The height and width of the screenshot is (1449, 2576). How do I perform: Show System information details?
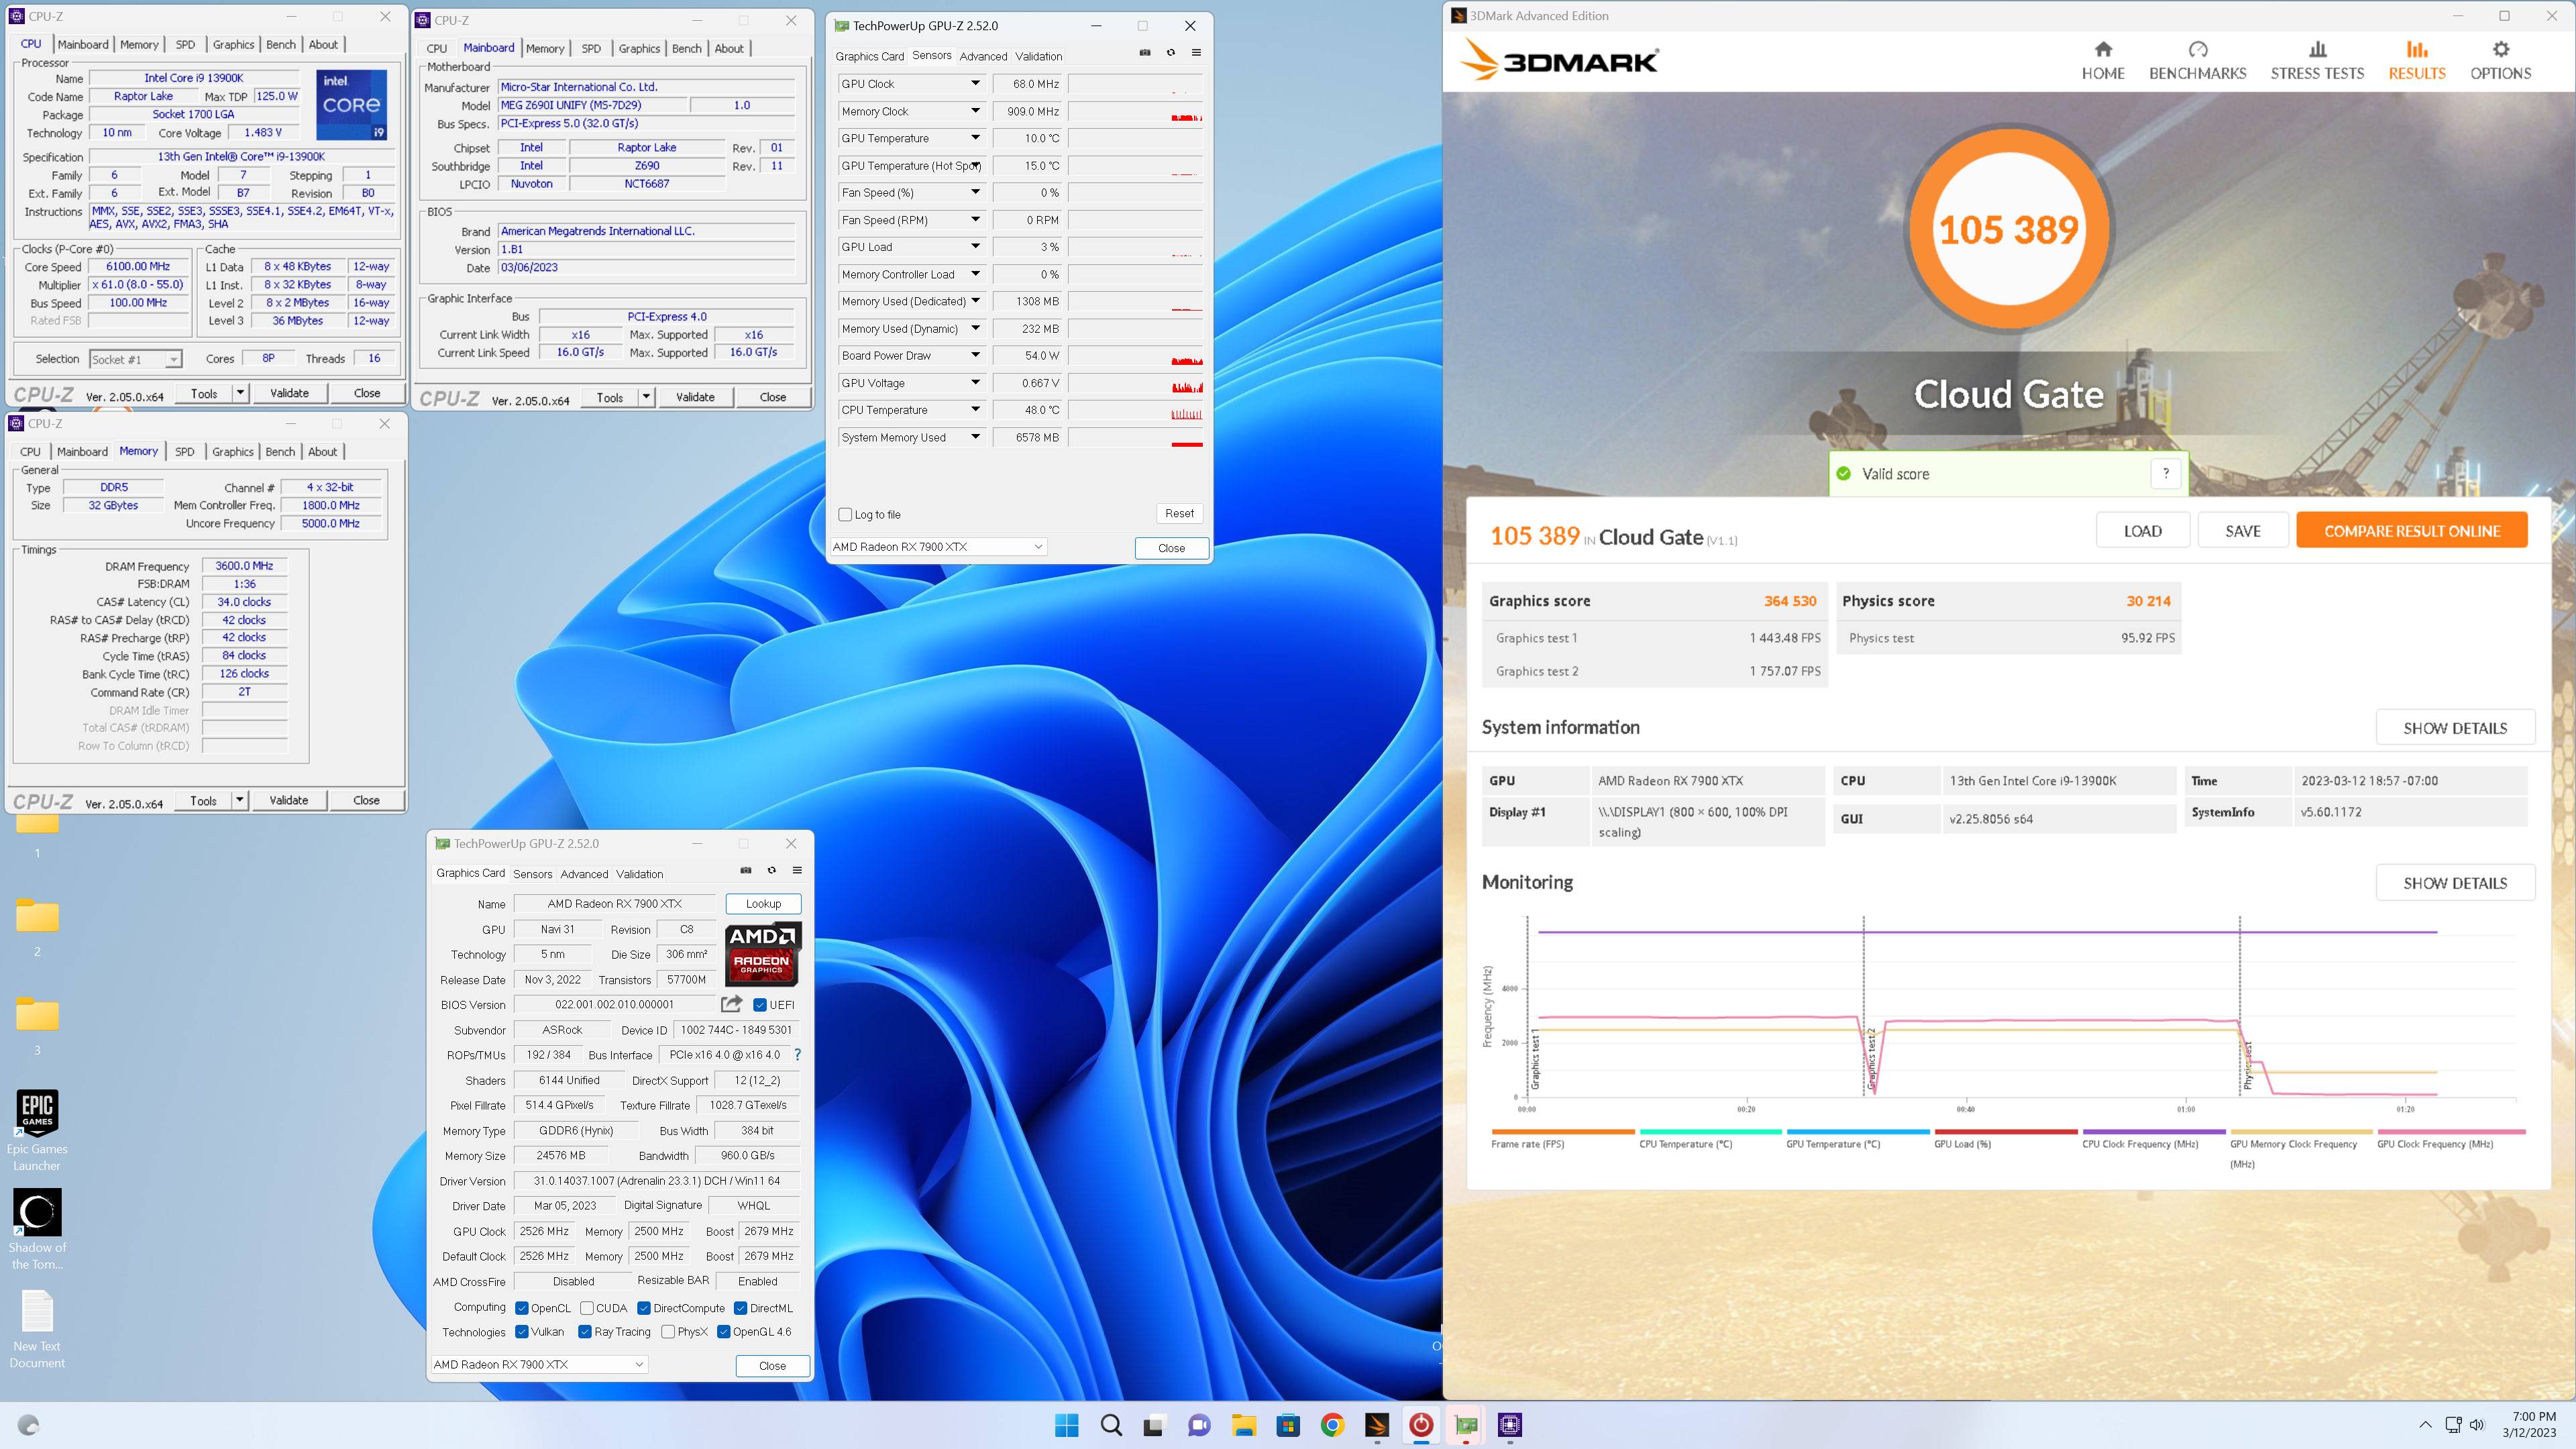click(x=2455, y=728)
